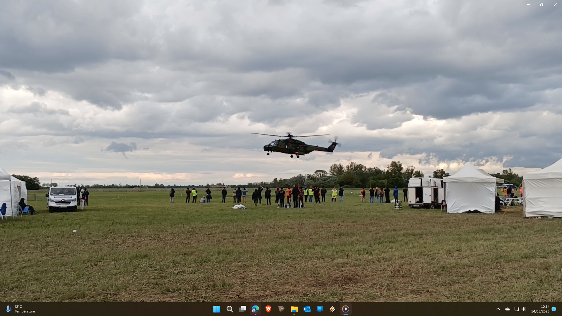562x316 pixels.
Task: Open Outlook mail from taskbar
Action: pyautogui.click(x=307, y=309)
